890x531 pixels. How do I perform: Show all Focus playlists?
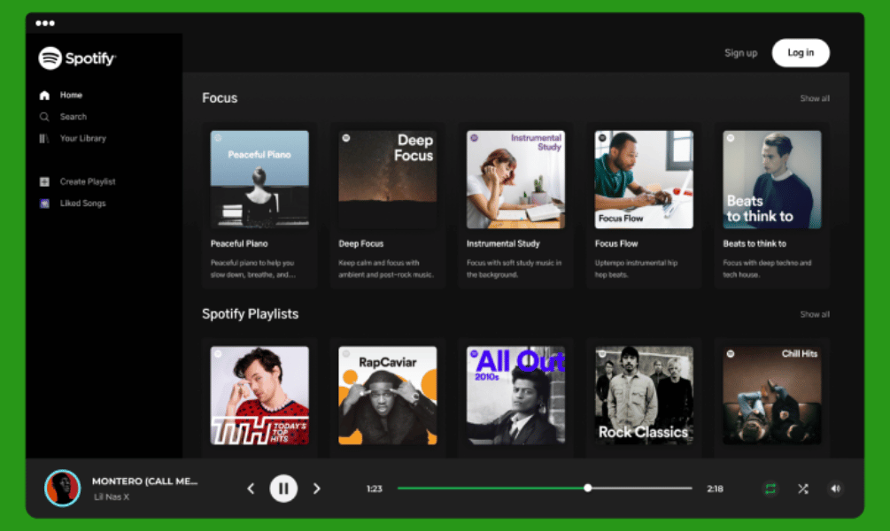(815, 99)
